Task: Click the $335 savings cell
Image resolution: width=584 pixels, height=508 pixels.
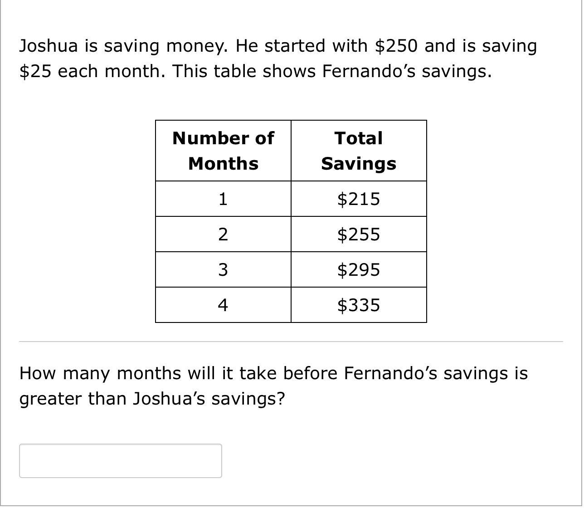Action: [x=358, y=305]
